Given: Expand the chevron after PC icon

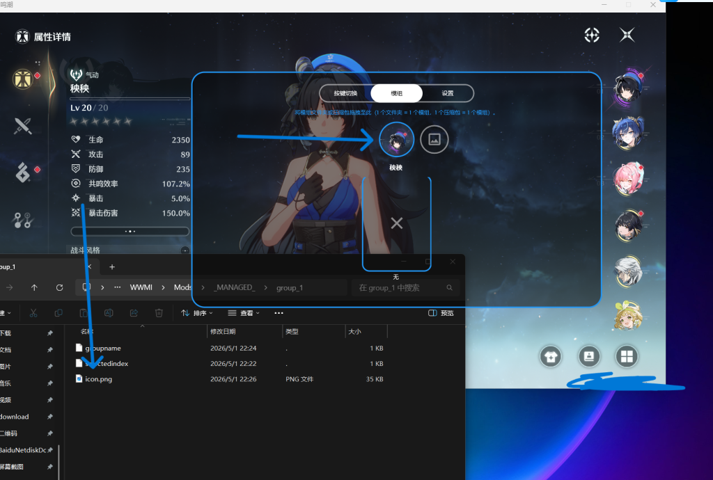Looking at the screenshot, I should point(102,287).
